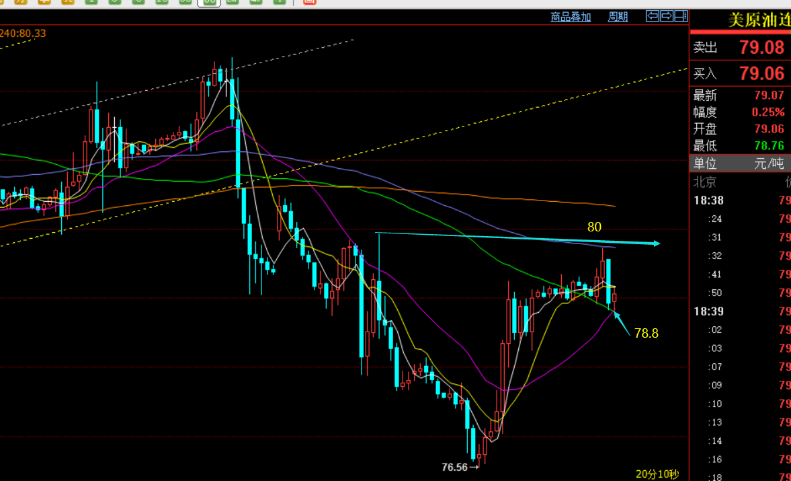Select the :07 tick row
Viewport: 791px width, 481px height.
tap(740, 367)
